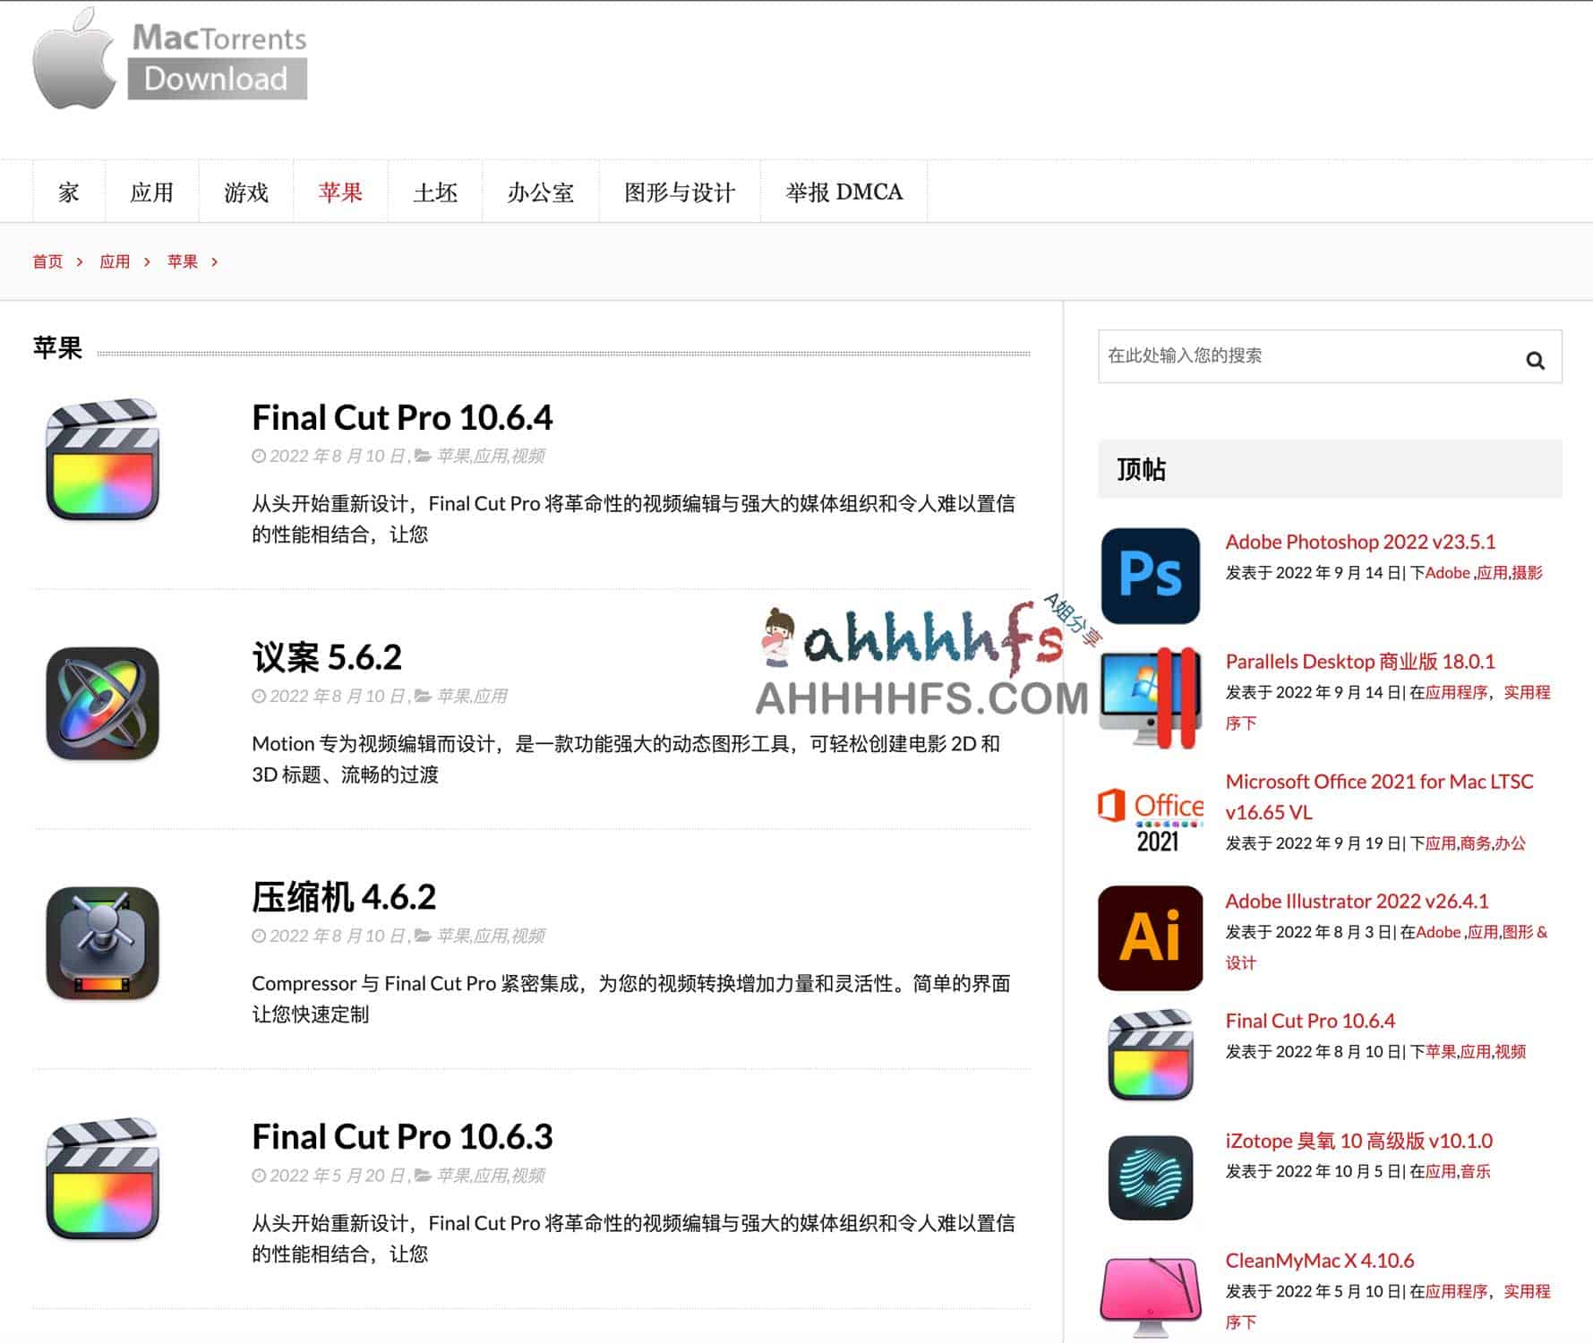This screenshot has width=1593, height=1343.
Task: Open iZotope 臭氧 10 高级版 v10.1.0 link
Action: 1358,1141
